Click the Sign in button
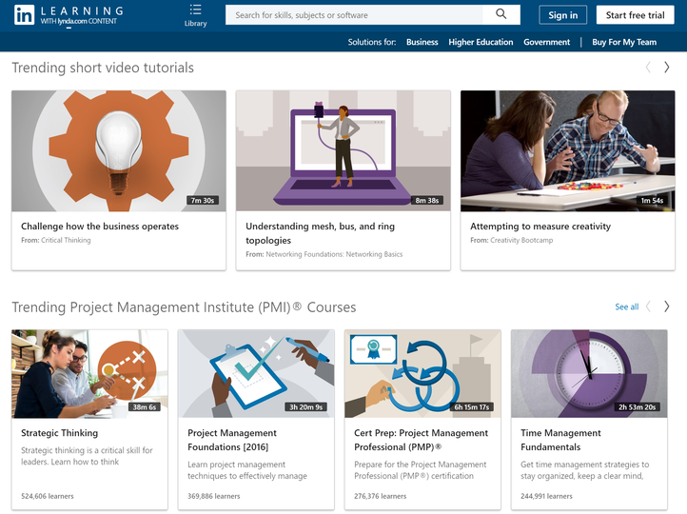This screenshot has width=687, height=514. (x=563, y=15)
